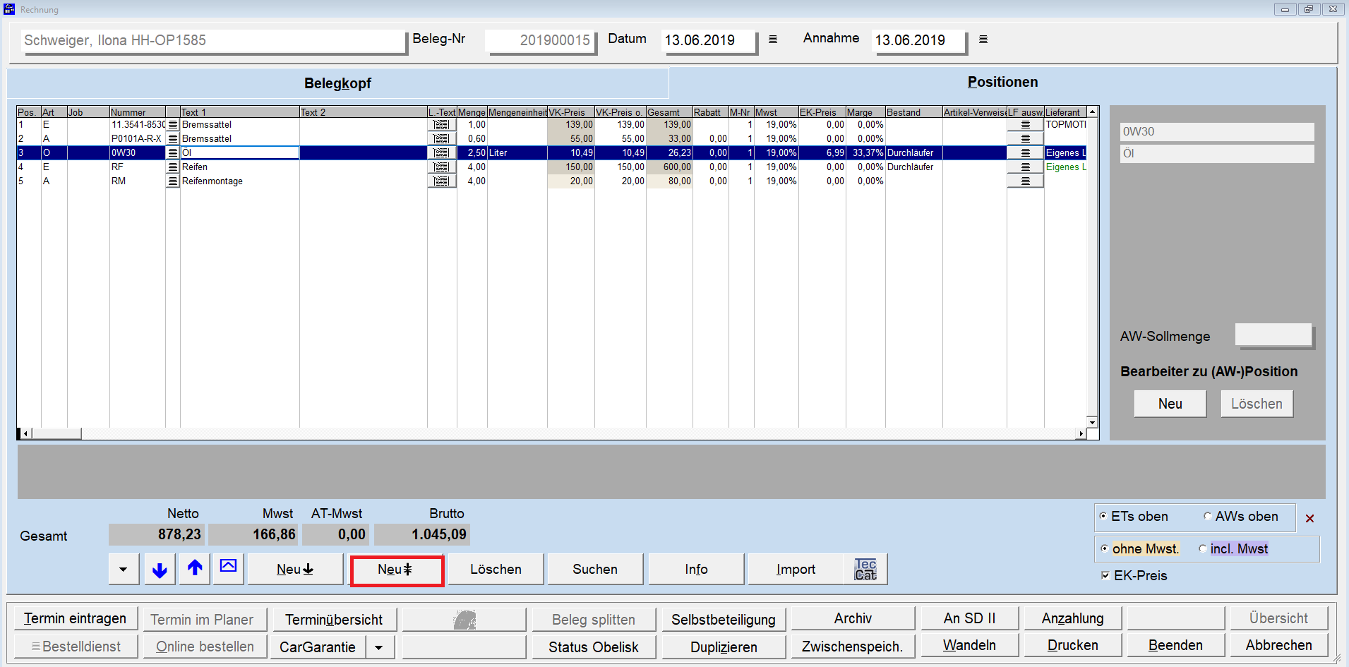Click Status Obelisk button
Image resolution: width=1349 pixels, height=667 pixels.
pos(593,647)
